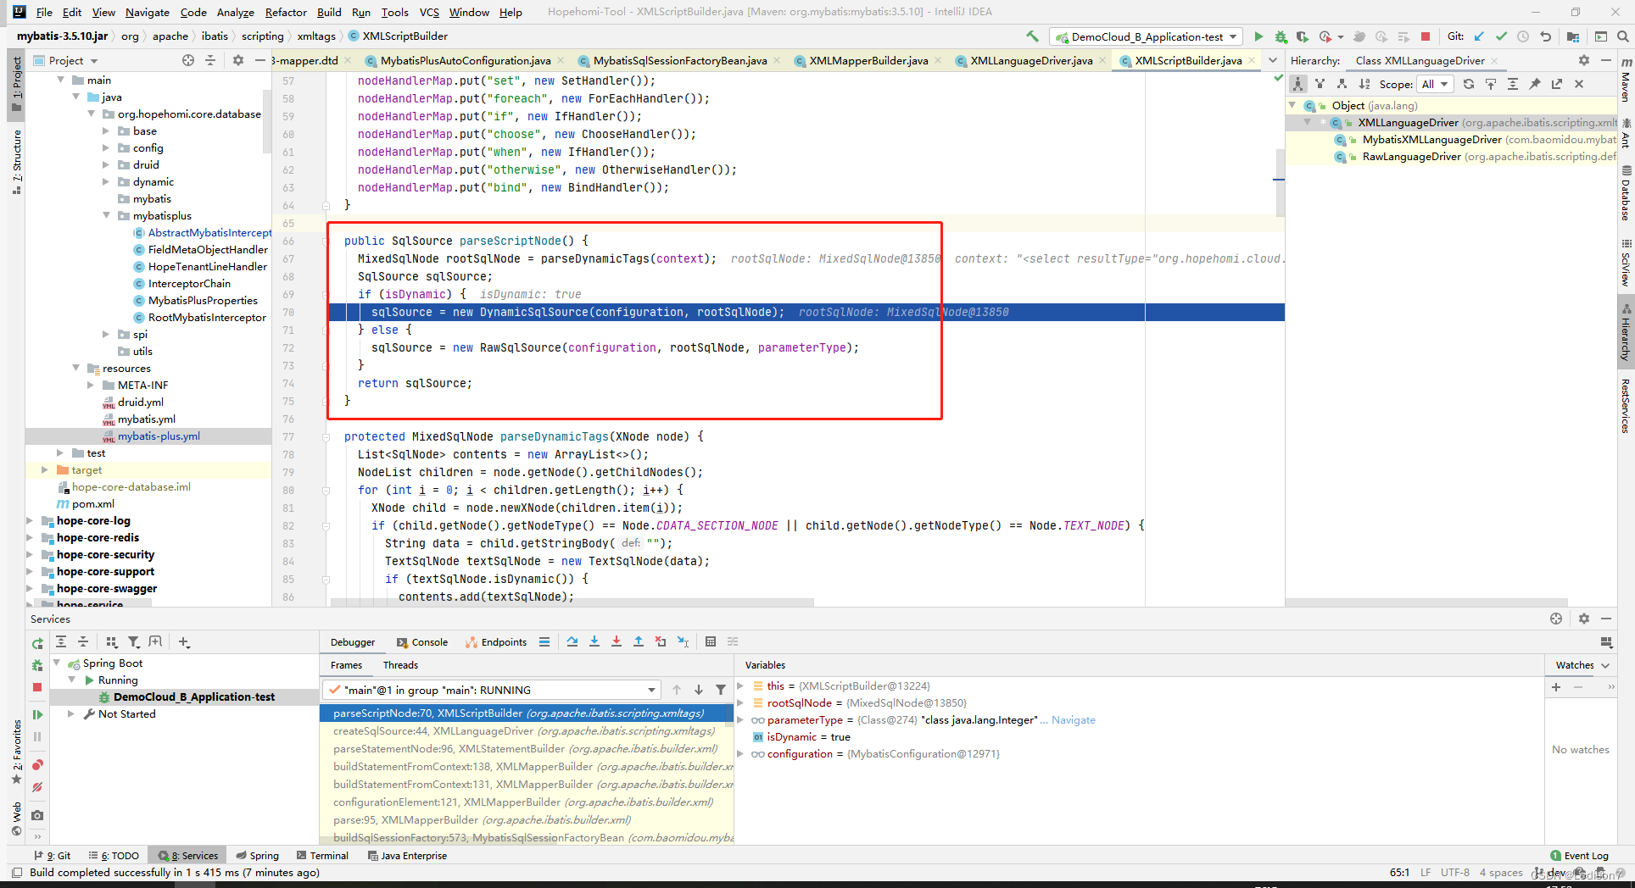Open the VCS menu
The width and height of the screenshot is (1635, 888).
pos(429,12)
